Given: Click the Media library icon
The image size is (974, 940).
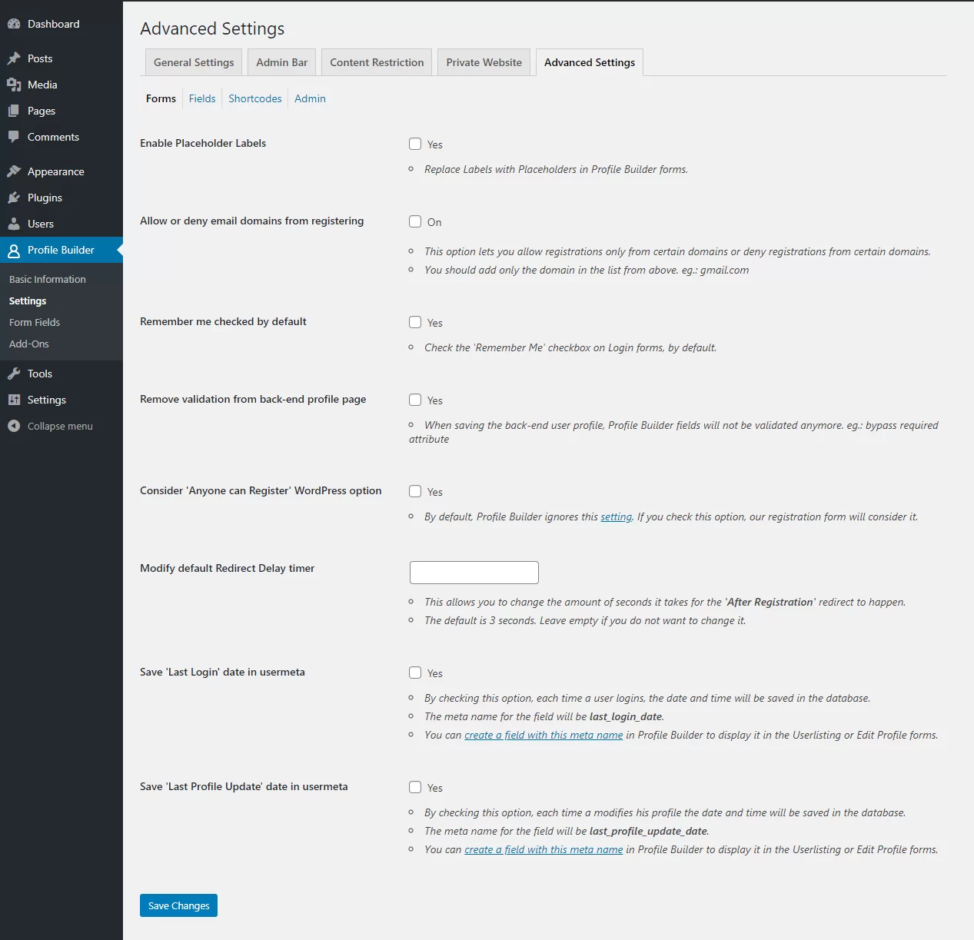Looking at the screenshot, I should pos(14,85).
